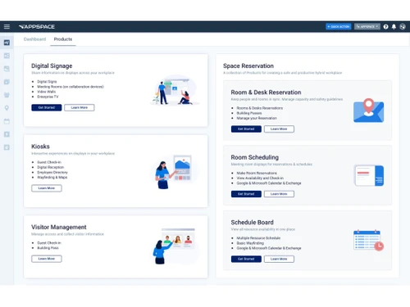Open the stacked cards sidebar icon
Image resolution: width=410 pixels, height=307 pixels.
click(x=7, y=82)
